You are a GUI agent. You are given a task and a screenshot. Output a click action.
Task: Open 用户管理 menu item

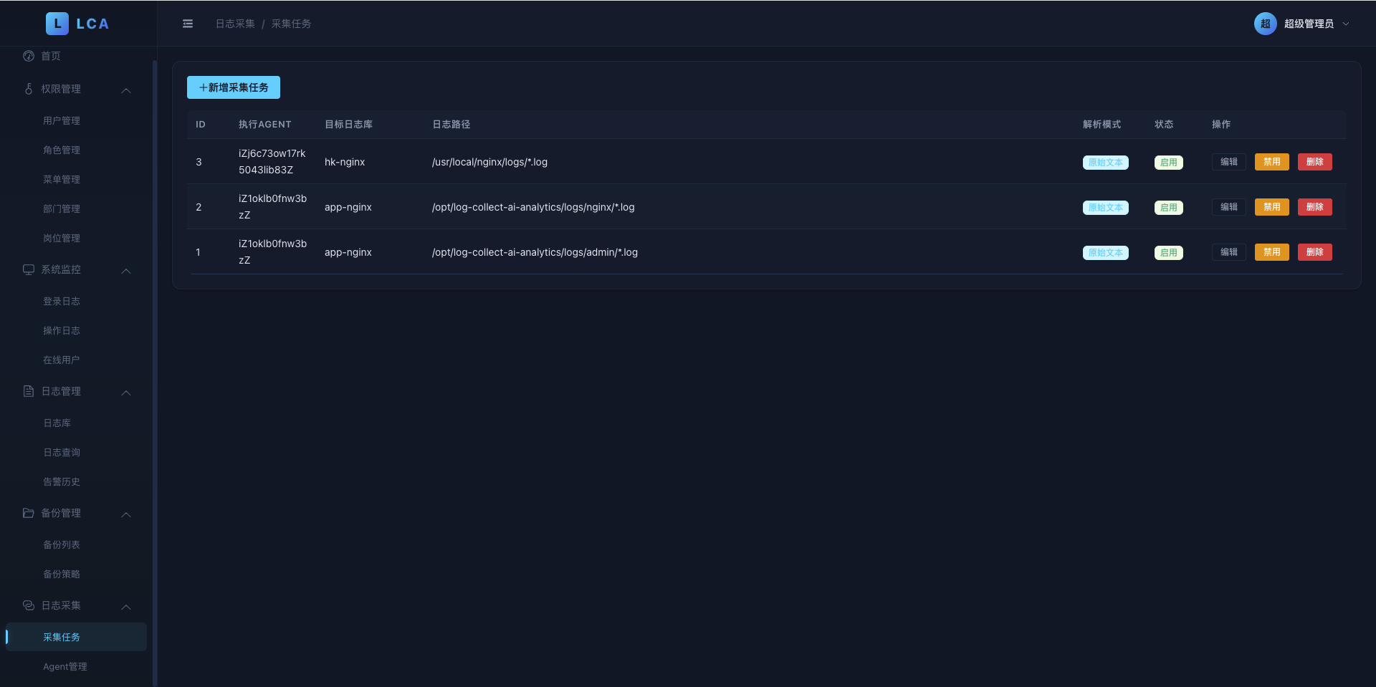pyautogui.click(x=62, y=120)
